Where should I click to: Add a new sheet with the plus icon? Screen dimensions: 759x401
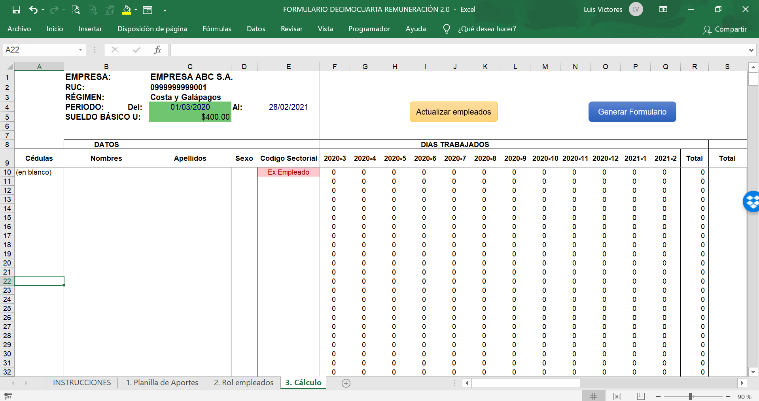coord(346,383)
